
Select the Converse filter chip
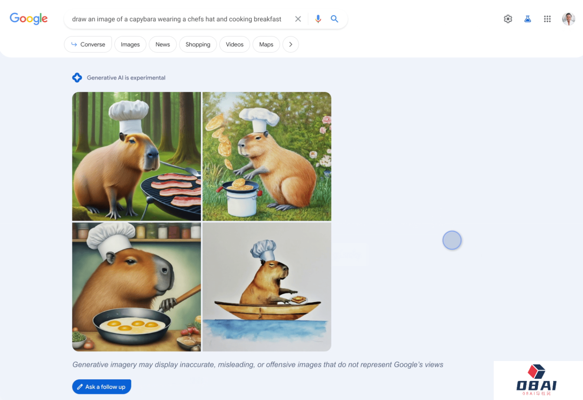coord(88,44)
